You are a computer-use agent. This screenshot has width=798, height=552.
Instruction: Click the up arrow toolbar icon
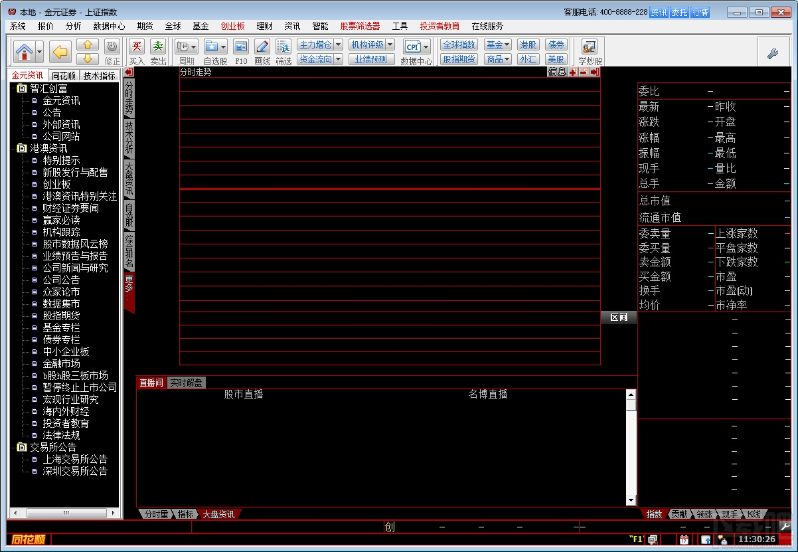click(x=88, y=45)
